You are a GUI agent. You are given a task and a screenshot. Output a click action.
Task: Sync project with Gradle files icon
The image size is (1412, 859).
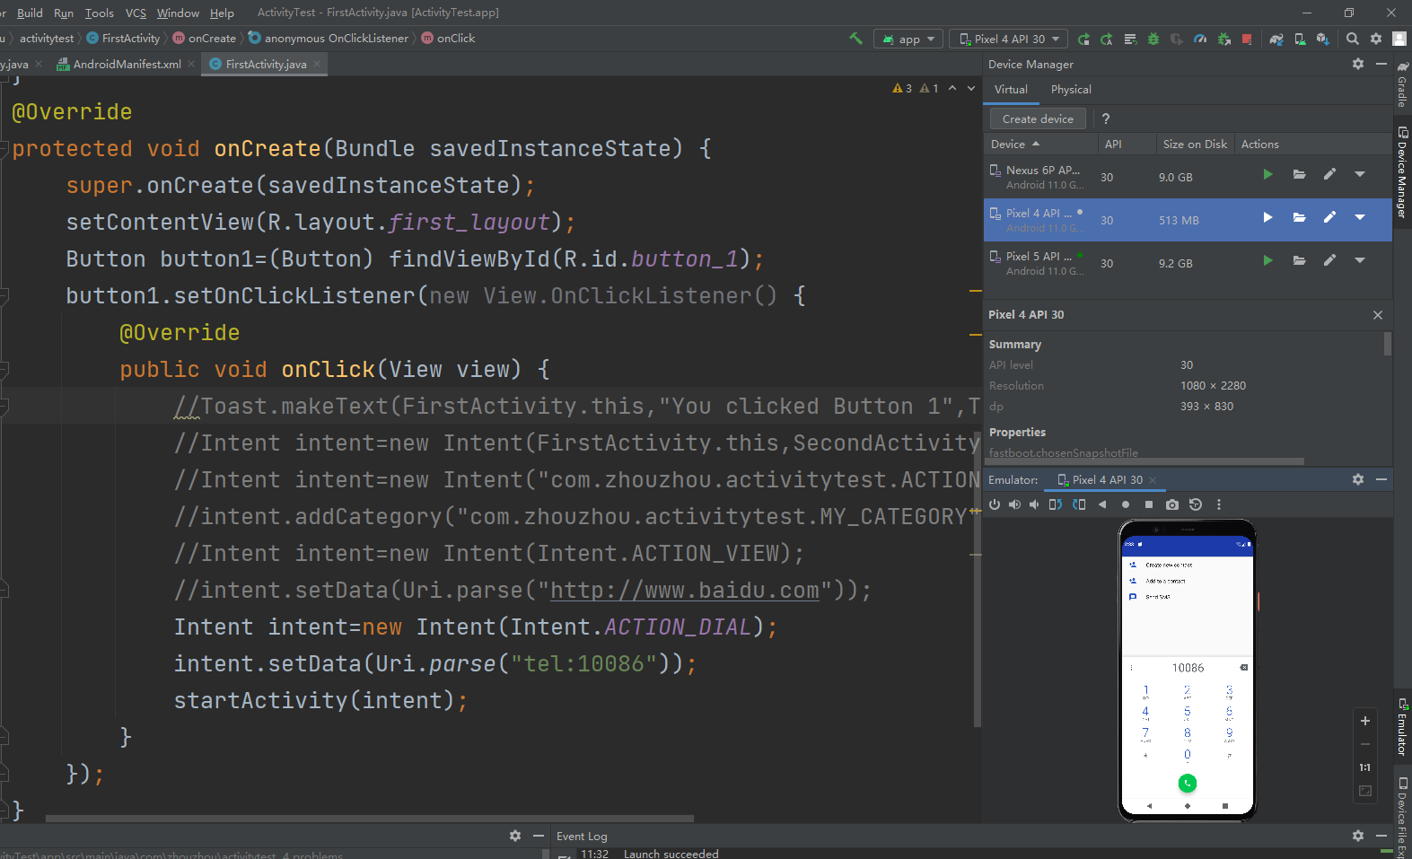click(x=1276, y=39)
